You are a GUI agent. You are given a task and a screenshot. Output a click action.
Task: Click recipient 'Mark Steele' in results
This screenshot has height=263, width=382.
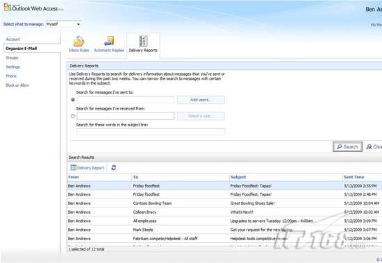coord(143,230)
